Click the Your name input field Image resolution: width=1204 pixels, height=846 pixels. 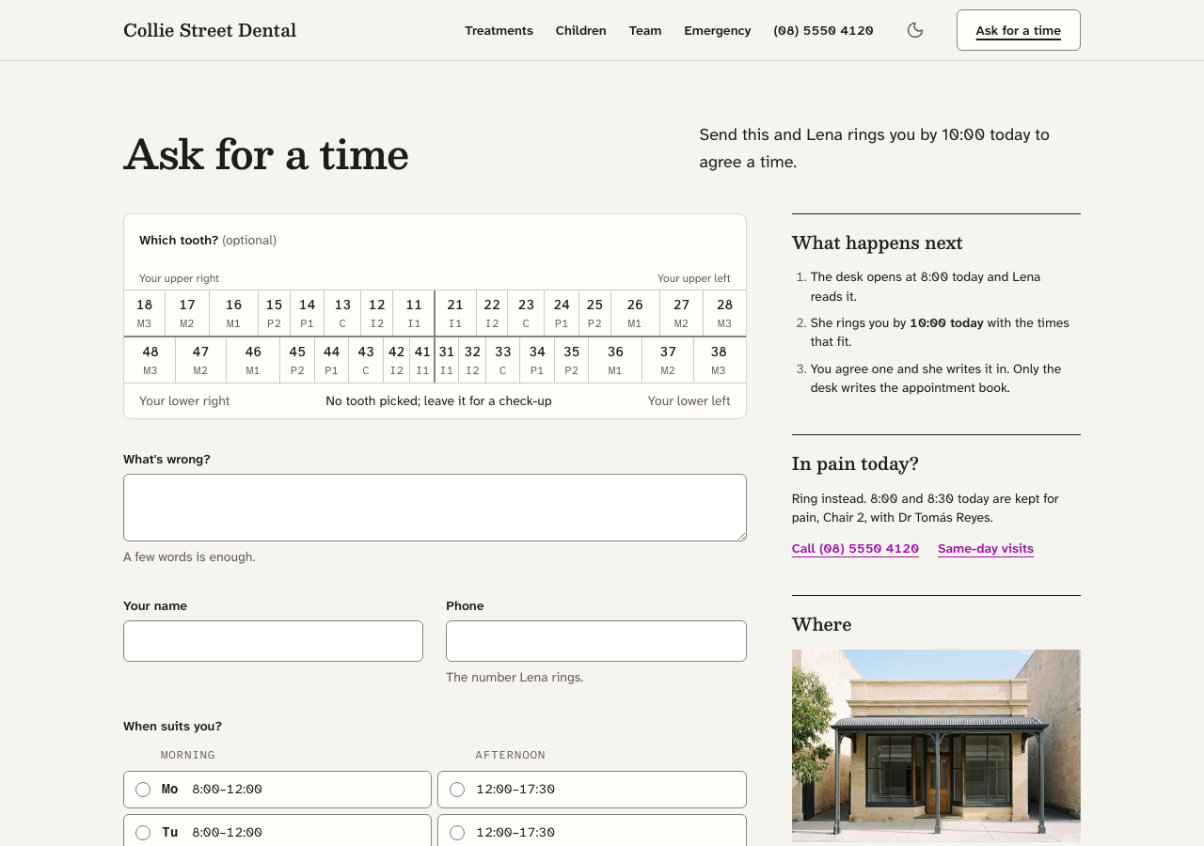click(x=273, y=641)
